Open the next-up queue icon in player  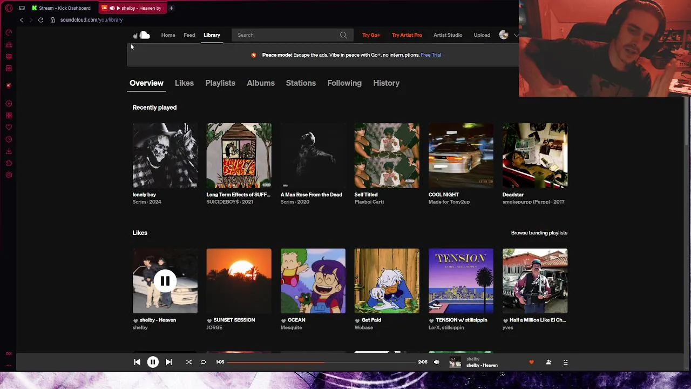pos(565,362)
